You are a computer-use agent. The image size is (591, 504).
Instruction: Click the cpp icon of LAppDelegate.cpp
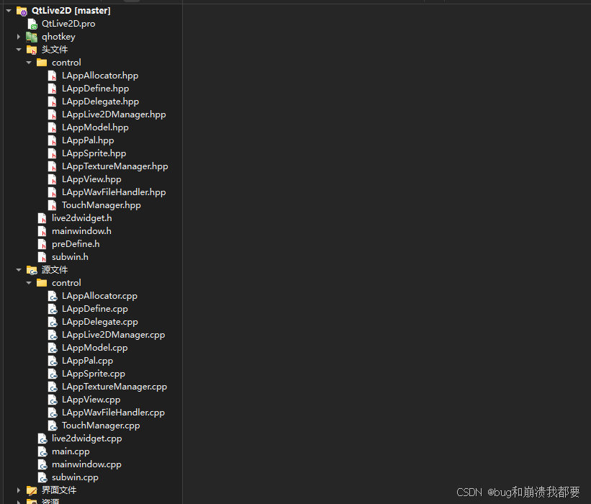click(x=53, y=322)
